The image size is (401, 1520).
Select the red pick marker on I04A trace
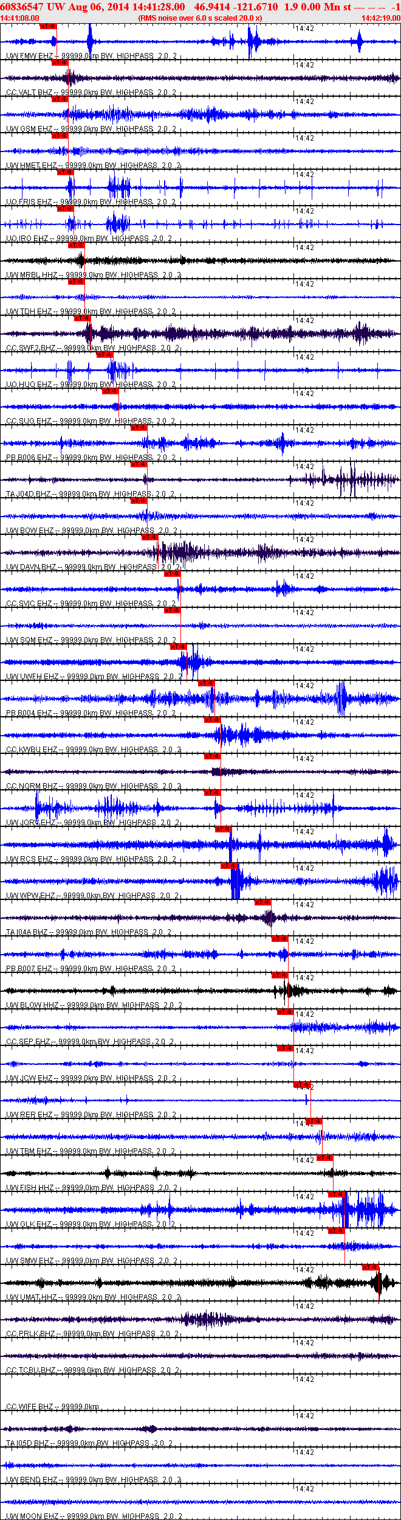click(263, 902)
